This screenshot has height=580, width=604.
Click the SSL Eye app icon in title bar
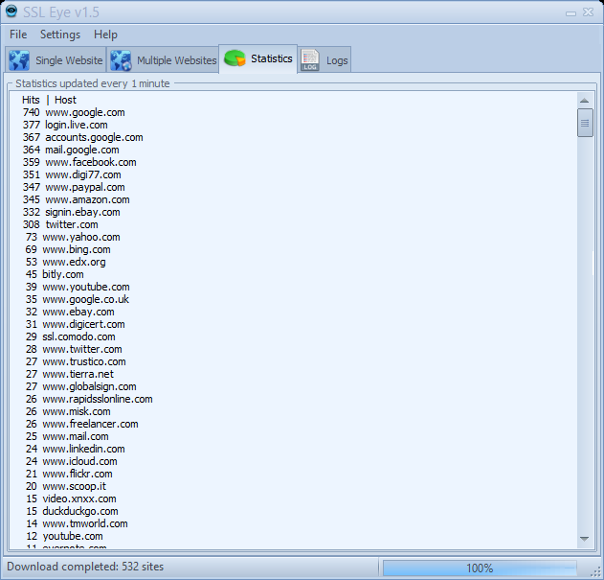(x=11, y=11)
